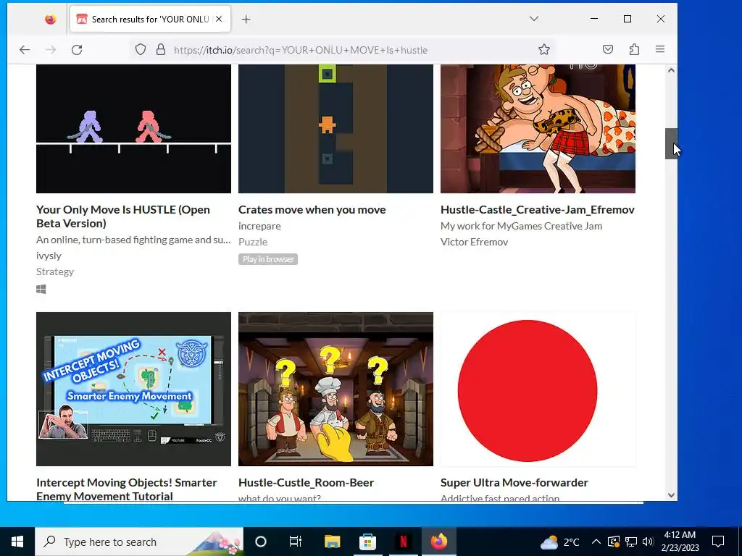Open Super Ultra Move-forwarder red circle thumbnail

click(x=538, y=389)
